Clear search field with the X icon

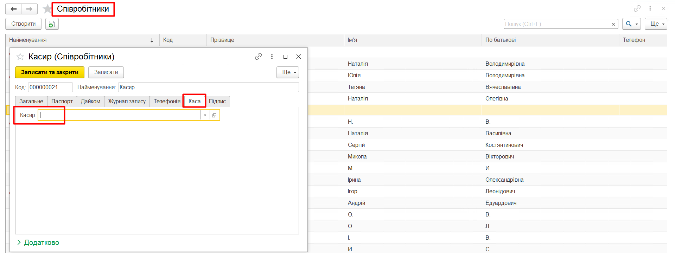pos(613,24)
